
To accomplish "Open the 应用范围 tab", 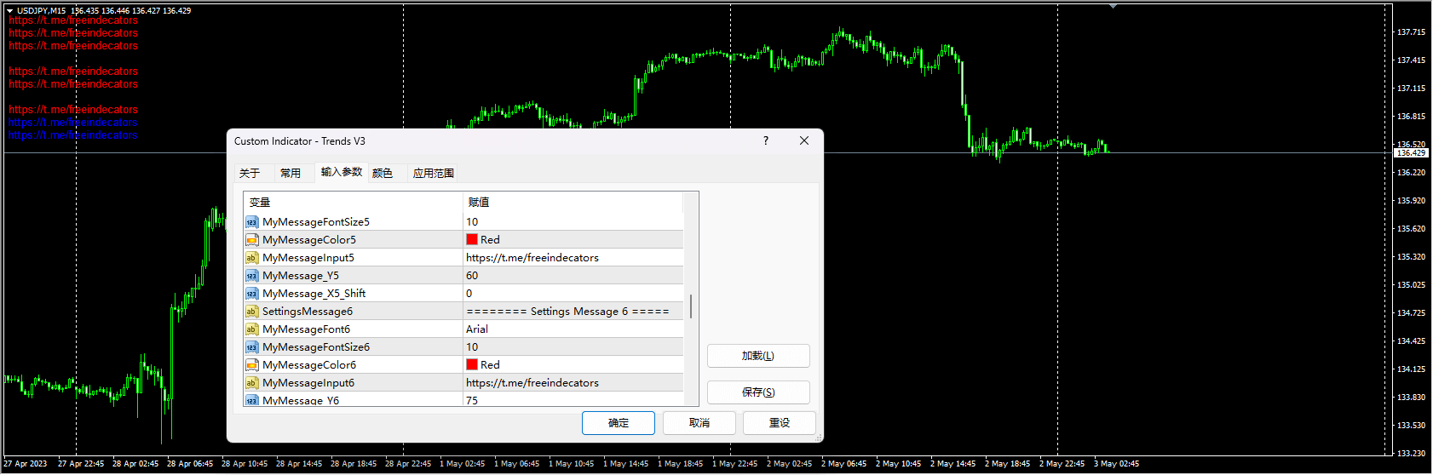I will click(x=433, y=174).
